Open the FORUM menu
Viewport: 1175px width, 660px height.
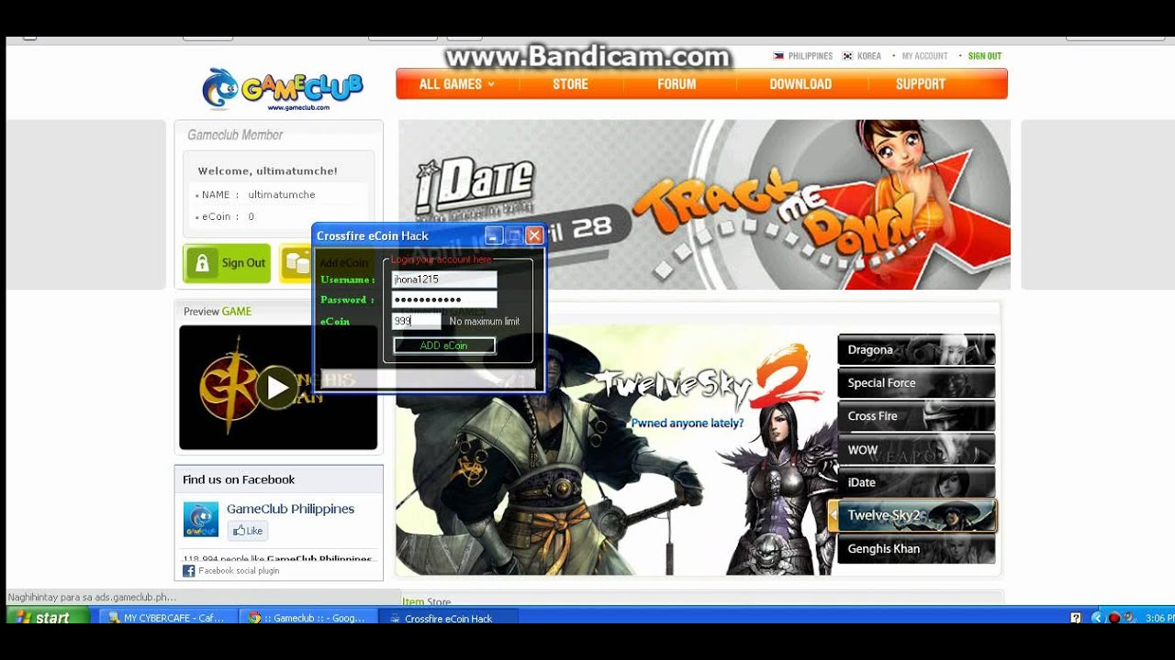677,84
